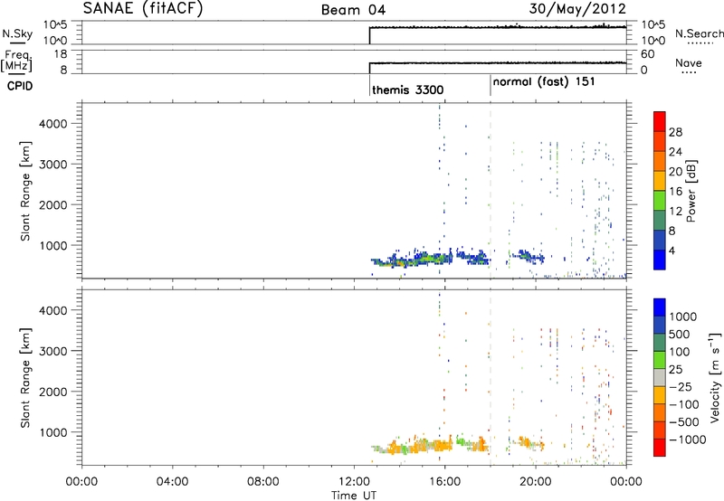Click the dotted legend line under Nave
This screenshot has width=724, height=501.
pos(689,72)
